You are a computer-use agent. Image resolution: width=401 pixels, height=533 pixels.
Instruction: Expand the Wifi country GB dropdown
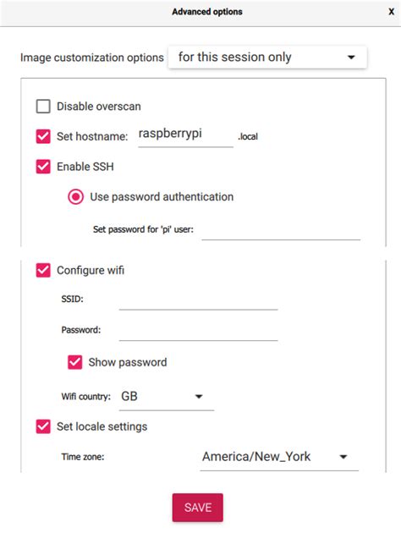[166, 397]
